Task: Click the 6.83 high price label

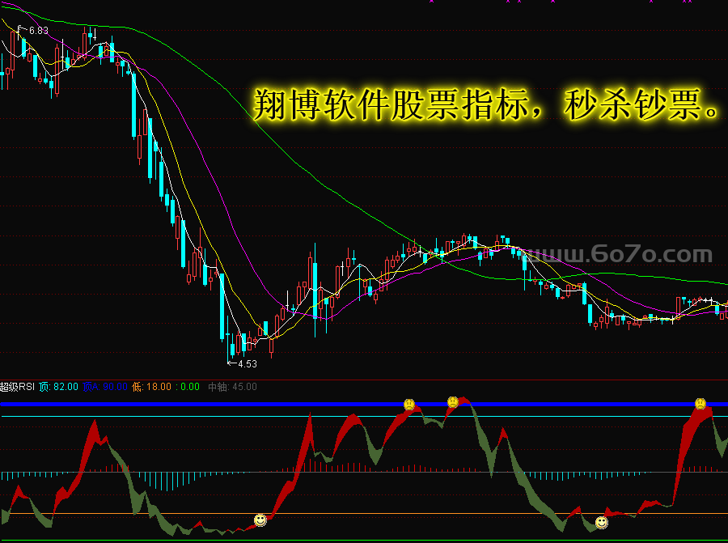Action: pyautogui.click(x=37, y=31)
